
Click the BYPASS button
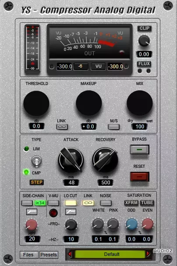[x=139, y=149]
